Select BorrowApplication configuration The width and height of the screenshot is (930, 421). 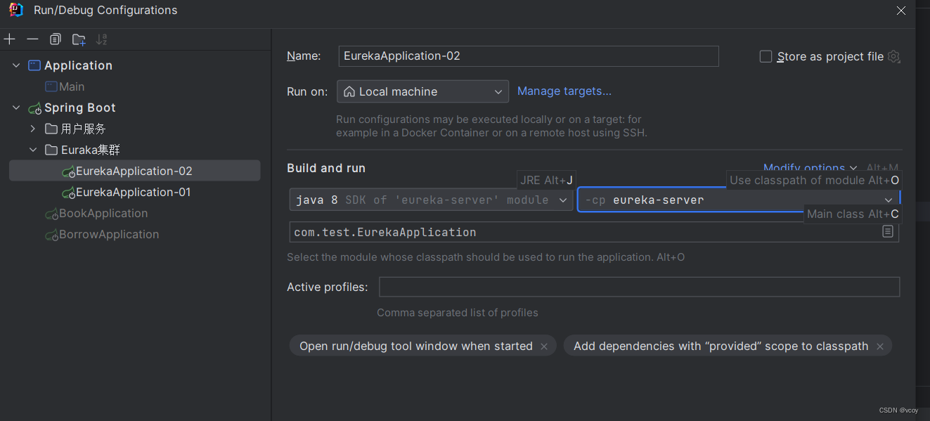(x=109, y=234)
